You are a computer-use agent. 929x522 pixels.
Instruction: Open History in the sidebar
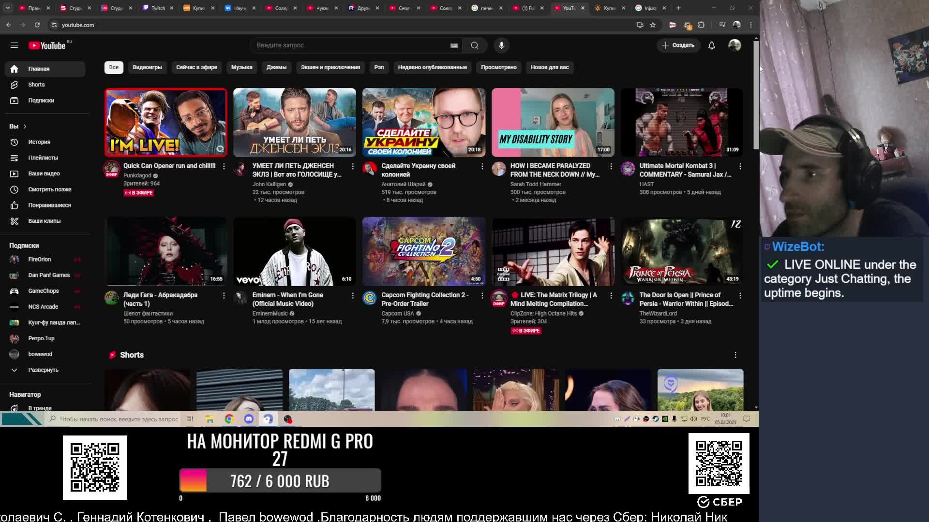(39, 142)
